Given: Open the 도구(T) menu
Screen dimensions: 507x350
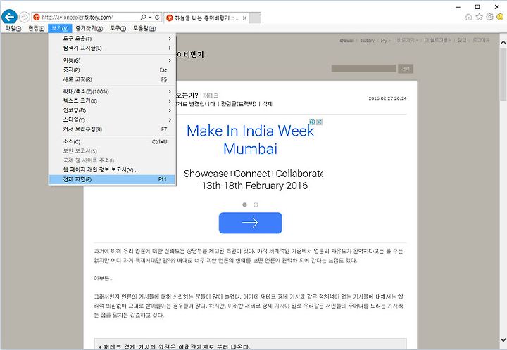Looking at the screenshot, I should [118, 28].
